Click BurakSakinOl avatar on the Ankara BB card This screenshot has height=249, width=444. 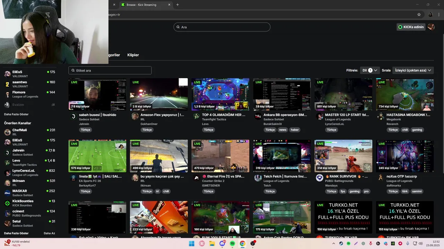pos(258,117)
